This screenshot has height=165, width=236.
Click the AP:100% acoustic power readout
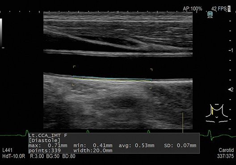(193, 9)
